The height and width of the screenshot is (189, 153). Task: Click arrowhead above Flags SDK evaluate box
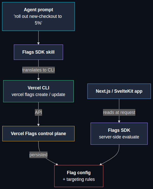(119, 122)
